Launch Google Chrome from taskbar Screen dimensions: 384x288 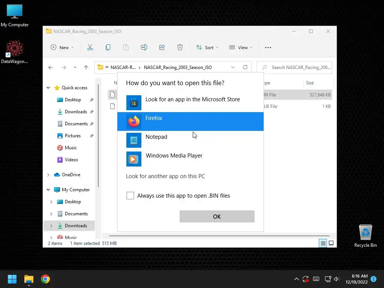pos(45,279)
